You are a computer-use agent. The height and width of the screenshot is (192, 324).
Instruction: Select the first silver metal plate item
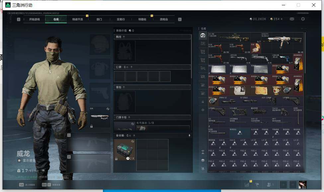coord(219,69)
